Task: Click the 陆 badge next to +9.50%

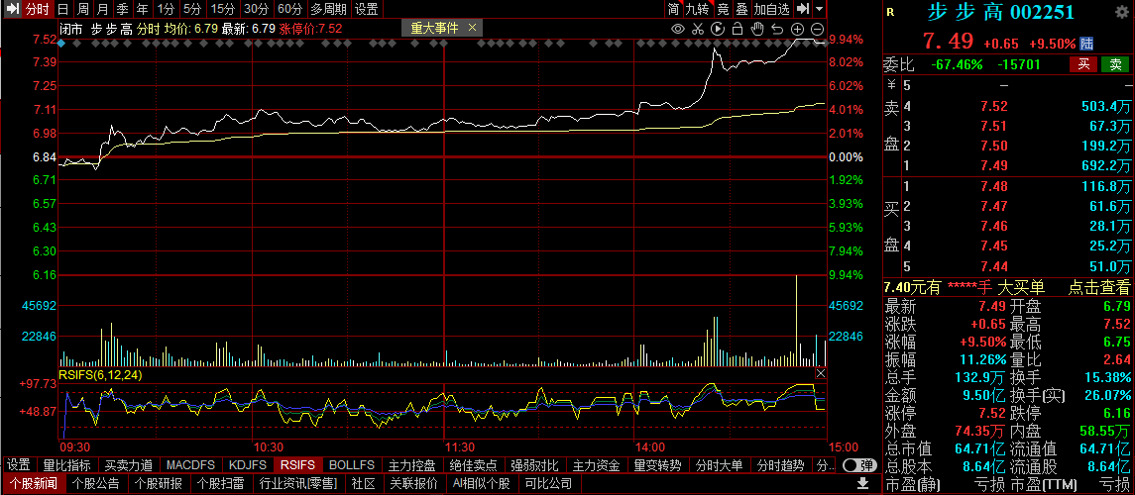Action: click(x=1086, y=44)
